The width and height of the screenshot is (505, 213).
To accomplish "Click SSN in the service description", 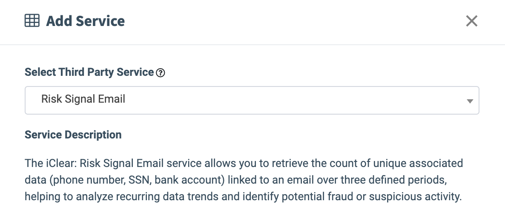I will (136, 180).
